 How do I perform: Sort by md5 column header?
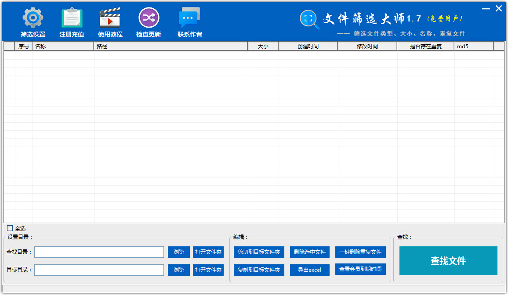[474, 46]
